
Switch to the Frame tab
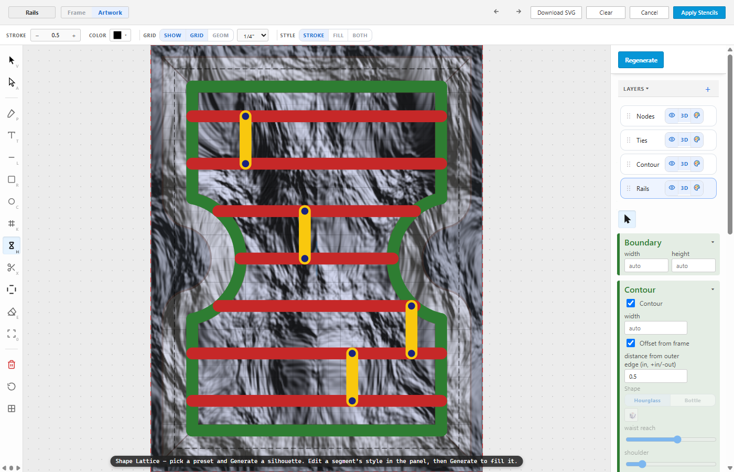(x=77, y=13)
